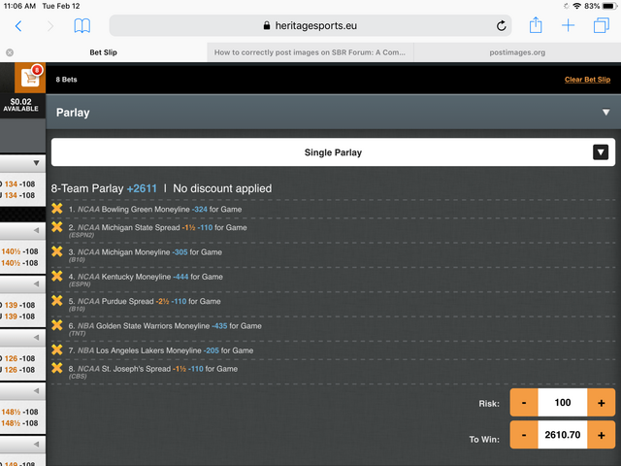Viewport: 621px width, 466px height.
Task: Click Clear Bet Slip link
Action: click(587, 80)
